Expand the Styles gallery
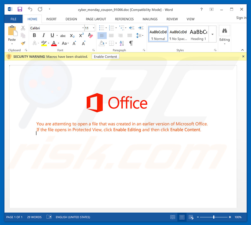 (213, 34)
